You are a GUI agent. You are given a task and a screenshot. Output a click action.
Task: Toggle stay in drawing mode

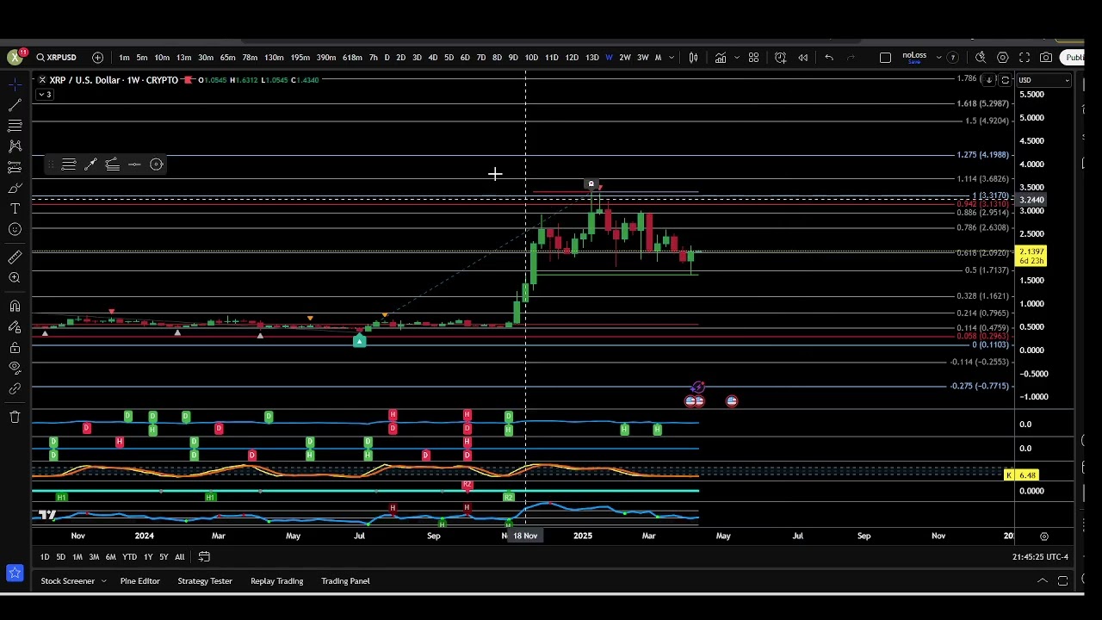(15, 327)
